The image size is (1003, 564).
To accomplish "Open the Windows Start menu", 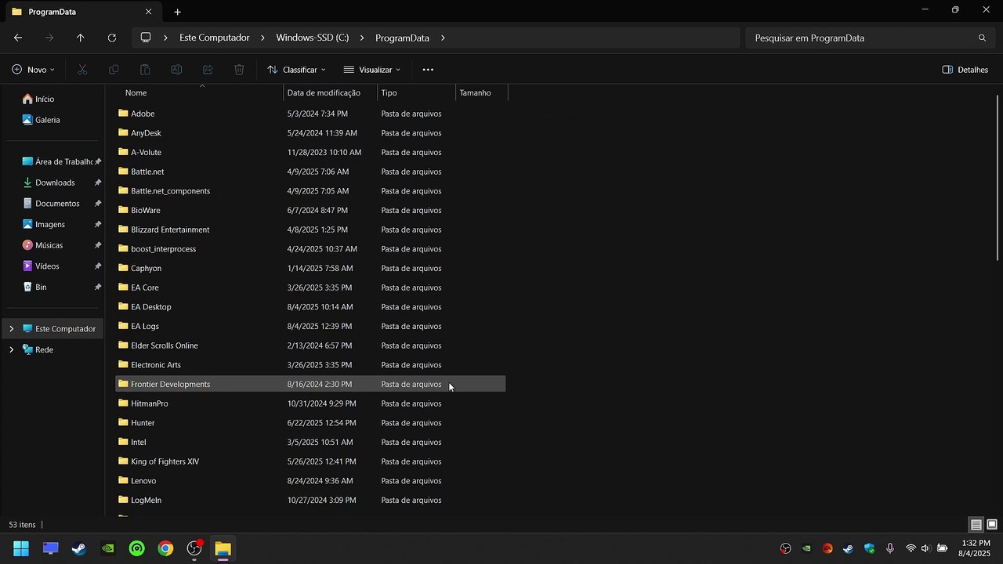I will pyautogui.click(x=21, y=548).
